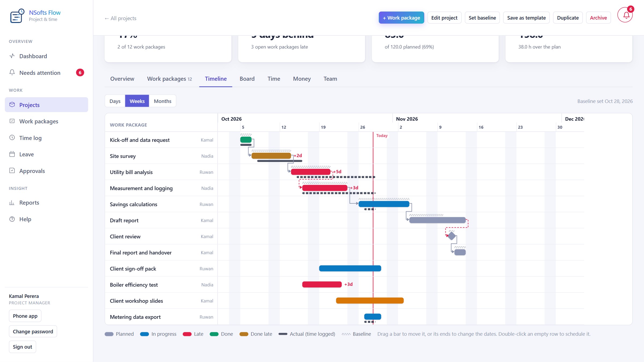
Task: Open the Overview tab
Action: (122, 79)
